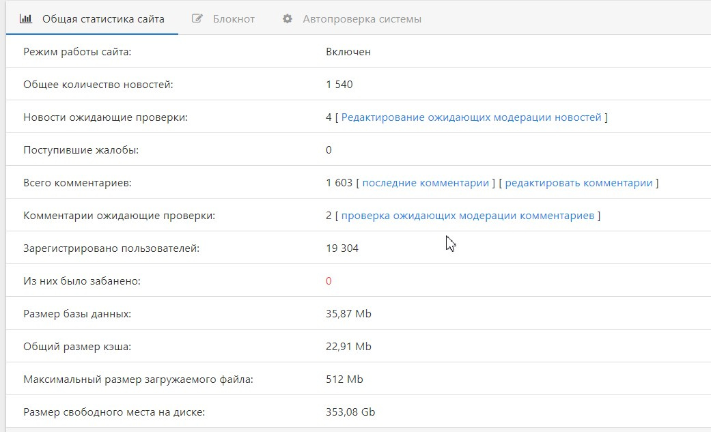Viewport: 711px width, 432px height.
Task: Click the cache size value 22,91 Mb
Action: point(348,347)
